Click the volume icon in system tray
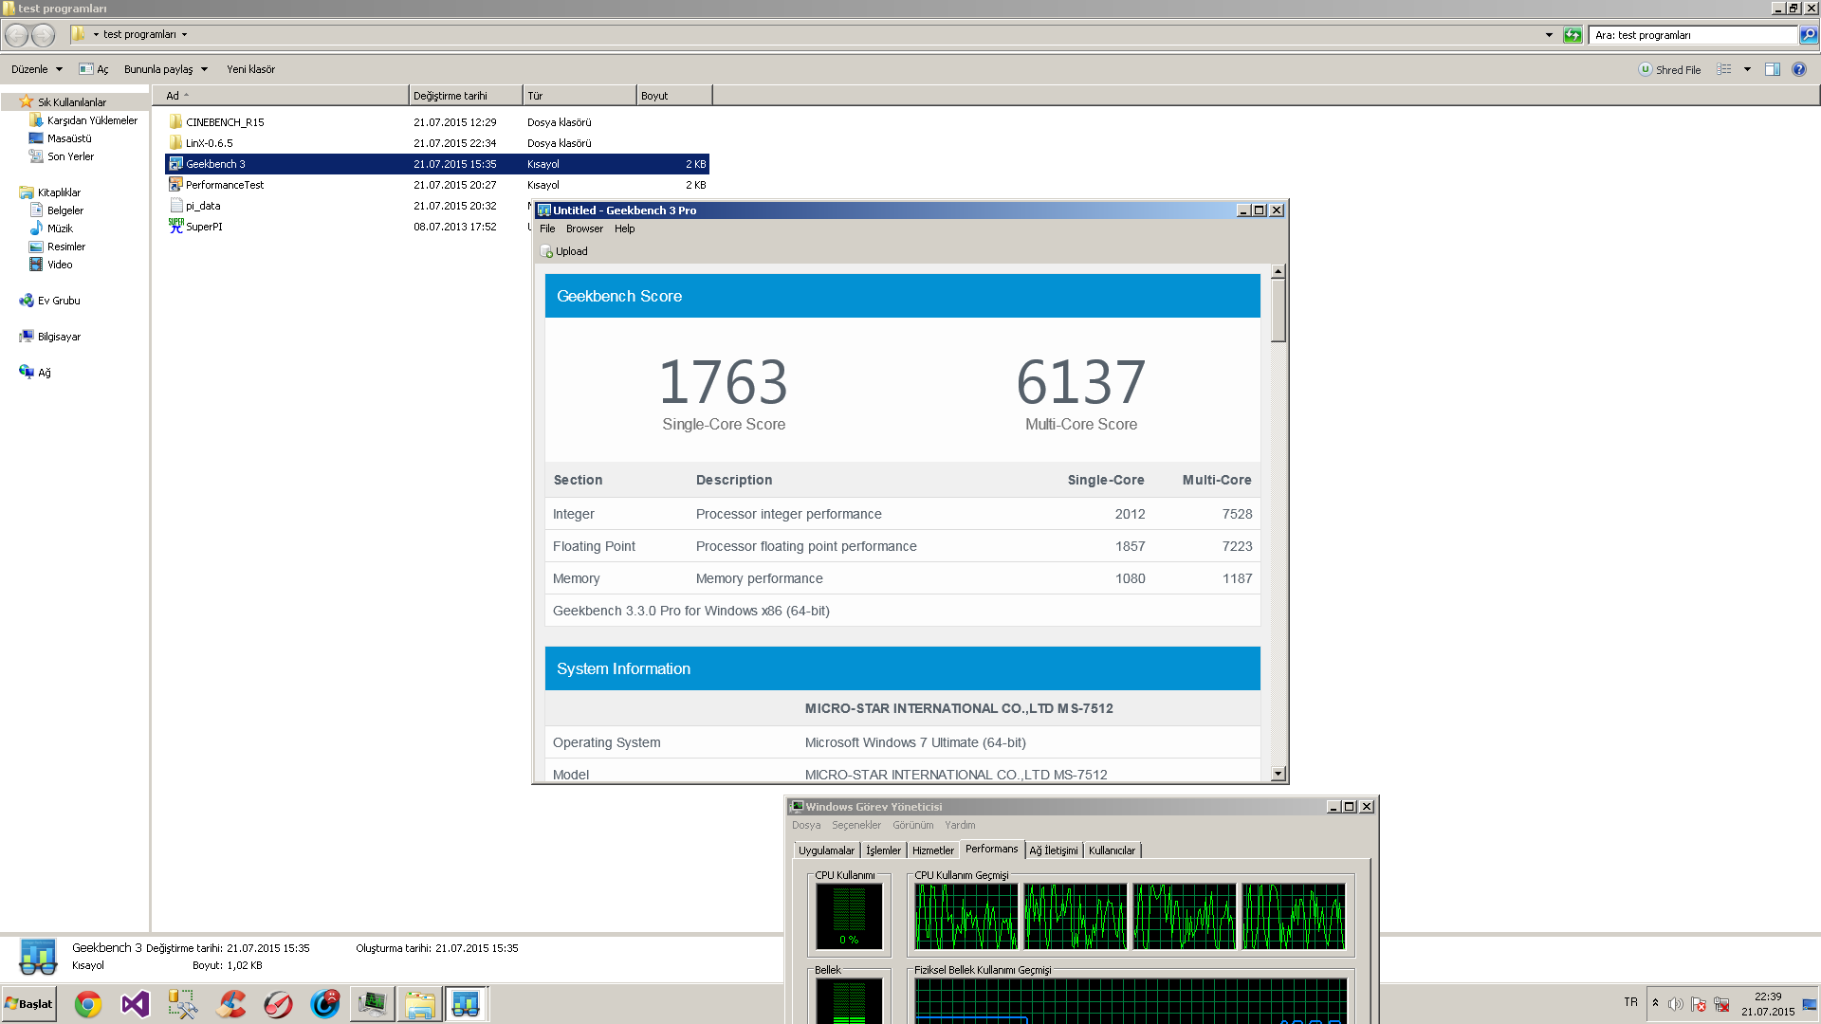The image size is (1821, 1024). 1675,1004
